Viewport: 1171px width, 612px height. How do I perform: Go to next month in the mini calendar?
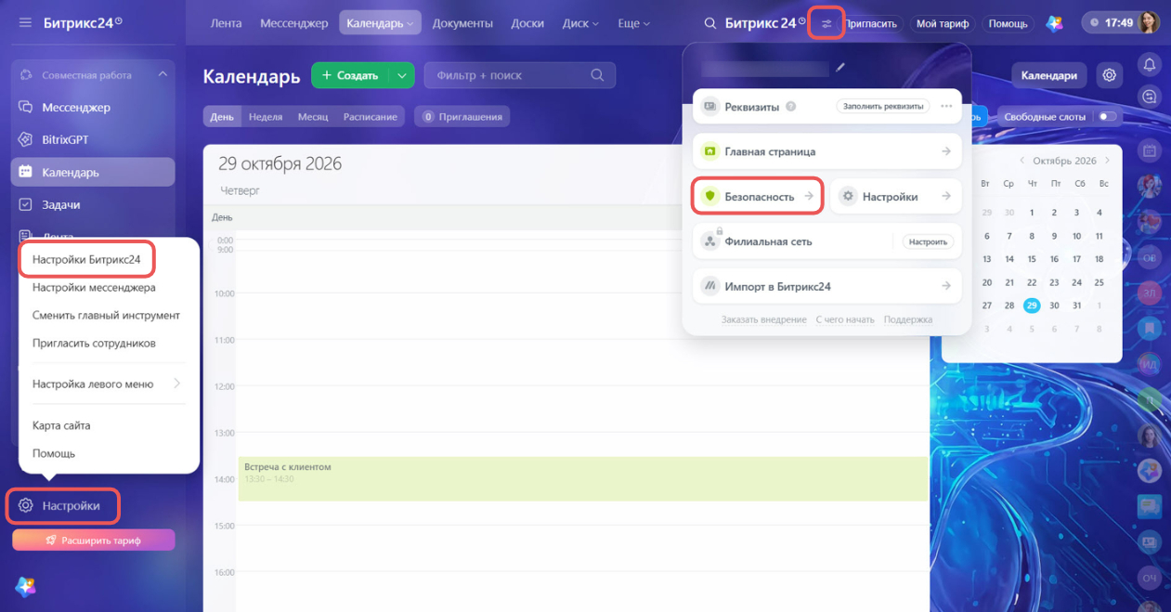coord(1107,161)
